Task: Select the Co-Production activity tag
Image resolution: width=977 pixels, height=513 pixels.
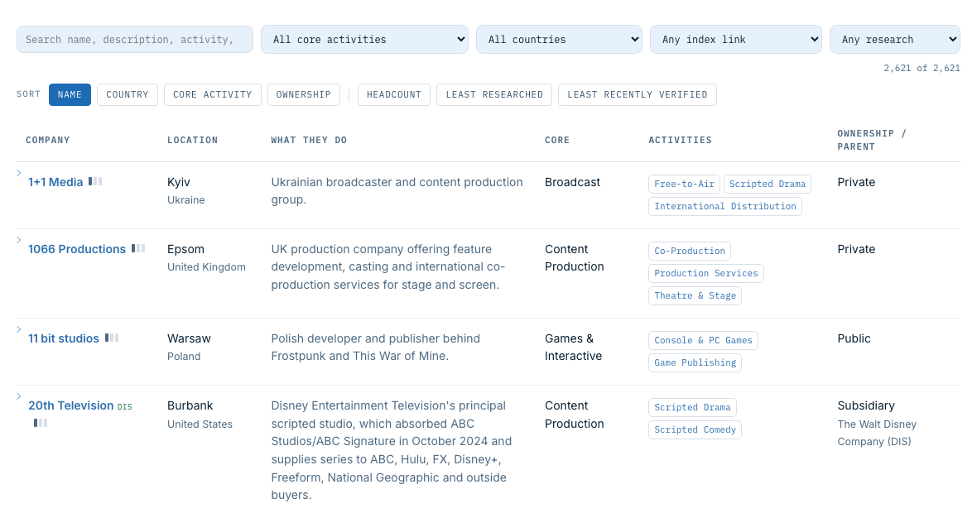Action: (690, 251)
